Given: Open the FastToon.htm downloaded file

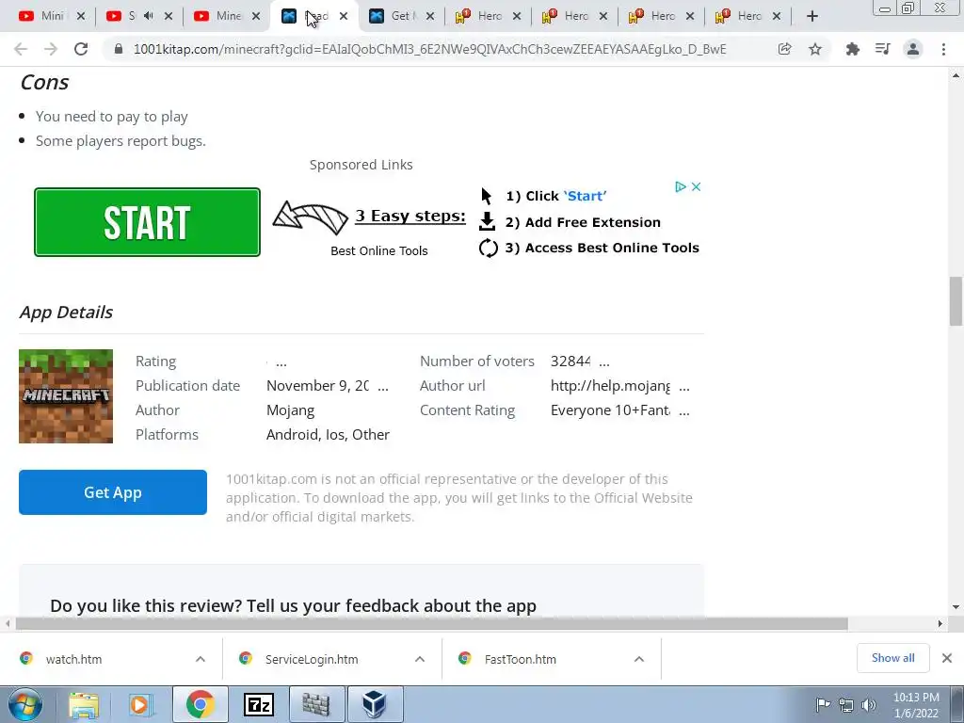Looking at the screenshot, I should [x=520, y=659].
